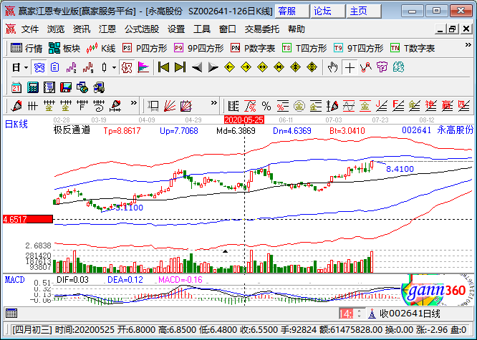
Task: Open the P数字表 tool
Action: tap(253, 48)
